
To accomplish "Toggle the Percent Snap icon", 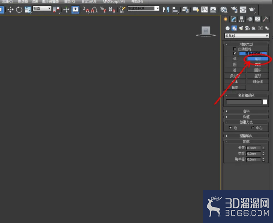I will [x=103, y=9].
